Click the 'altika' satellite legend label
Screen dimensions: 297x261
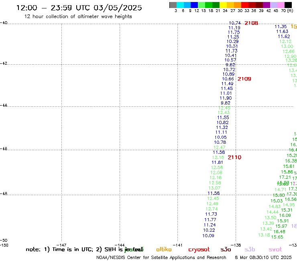pos(164,249)
